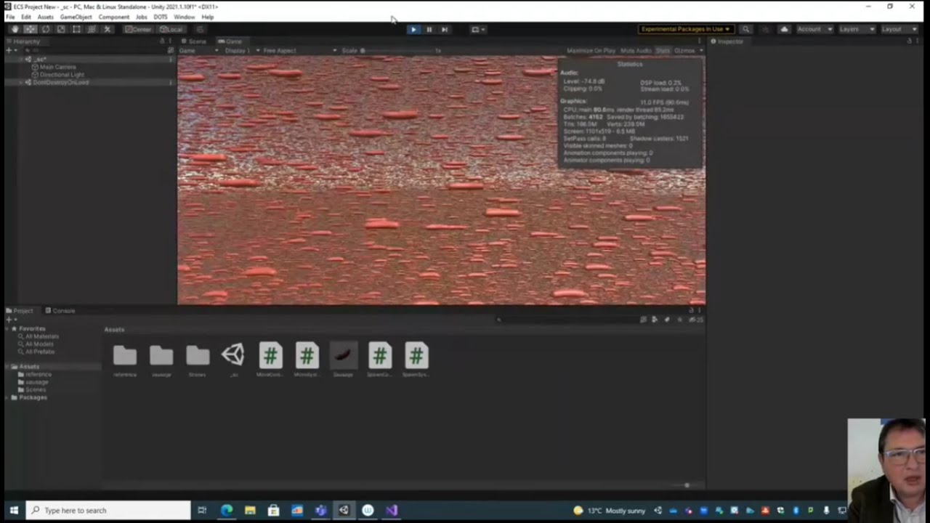930x523 pixels.
Task: Open Microsoft Teams from the taskbar
Action: (x=320, y=510)
